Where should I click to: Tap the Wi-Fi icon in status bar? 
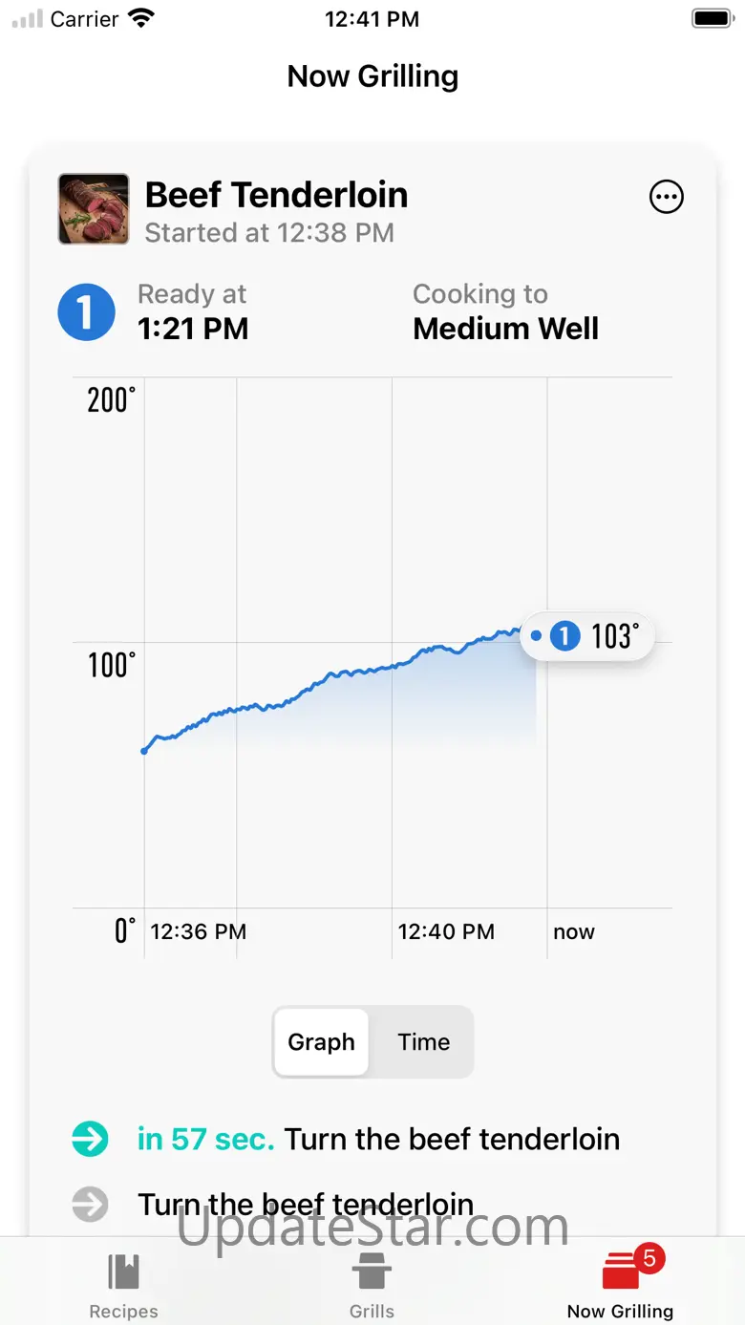pos(141,19)
